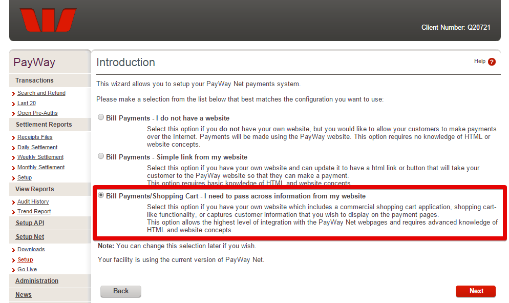Click 'Bill Payments - I do not have a website' label
This screenshot has height=303, width=509.
pos(167,118)
